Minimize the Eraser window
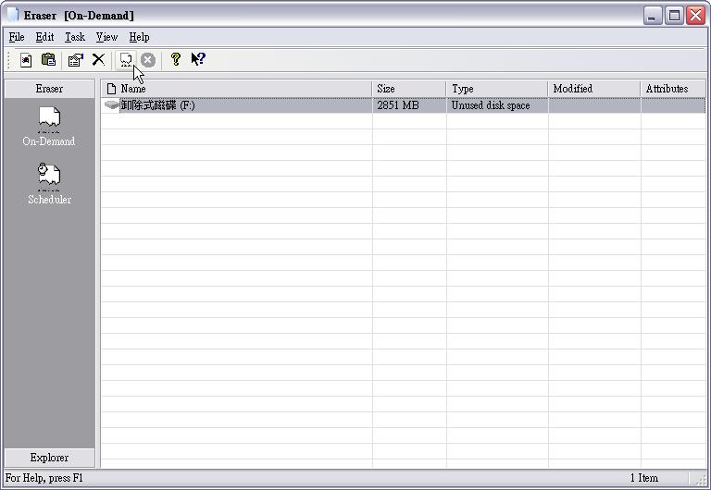This screenshot has height=490, width=711. (653, 16)
